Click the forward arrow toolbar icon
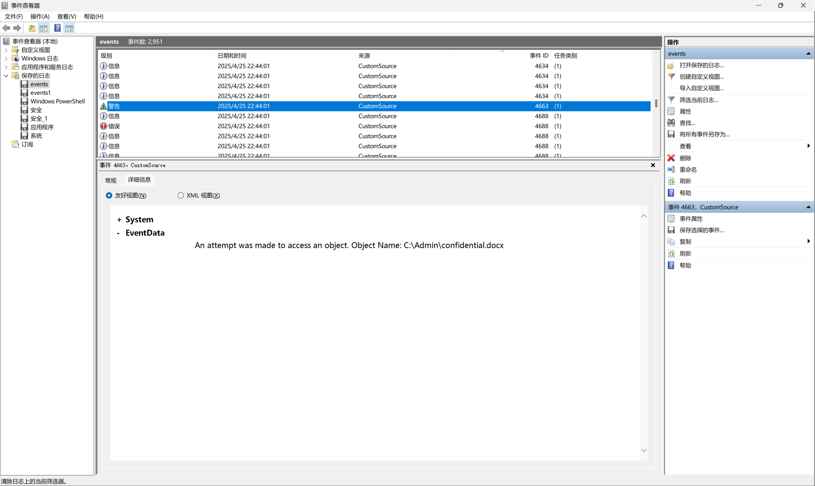Screen dimensions: 815x486 click(17, 28)
